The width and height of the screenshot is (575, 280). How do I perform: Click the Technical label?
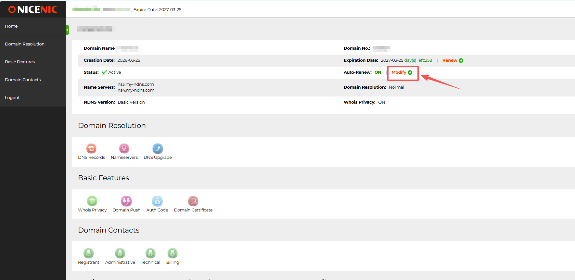pos(150,262)
